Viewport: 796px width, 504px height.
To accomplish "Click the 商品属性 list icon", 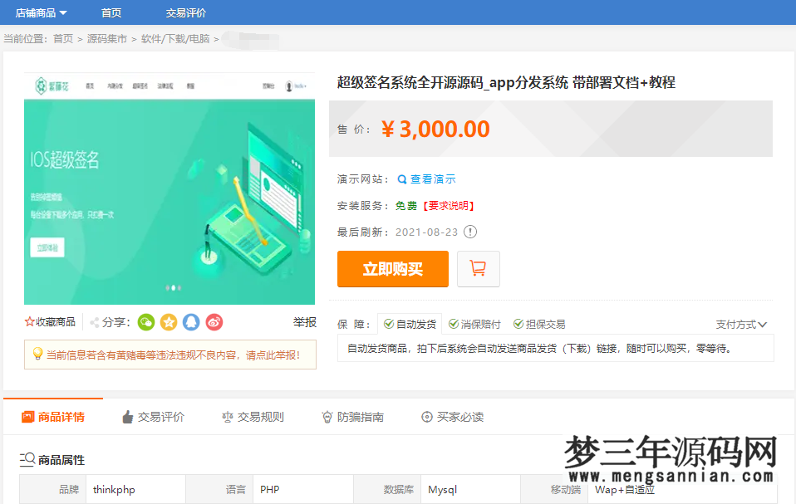I will click(25, 459).
